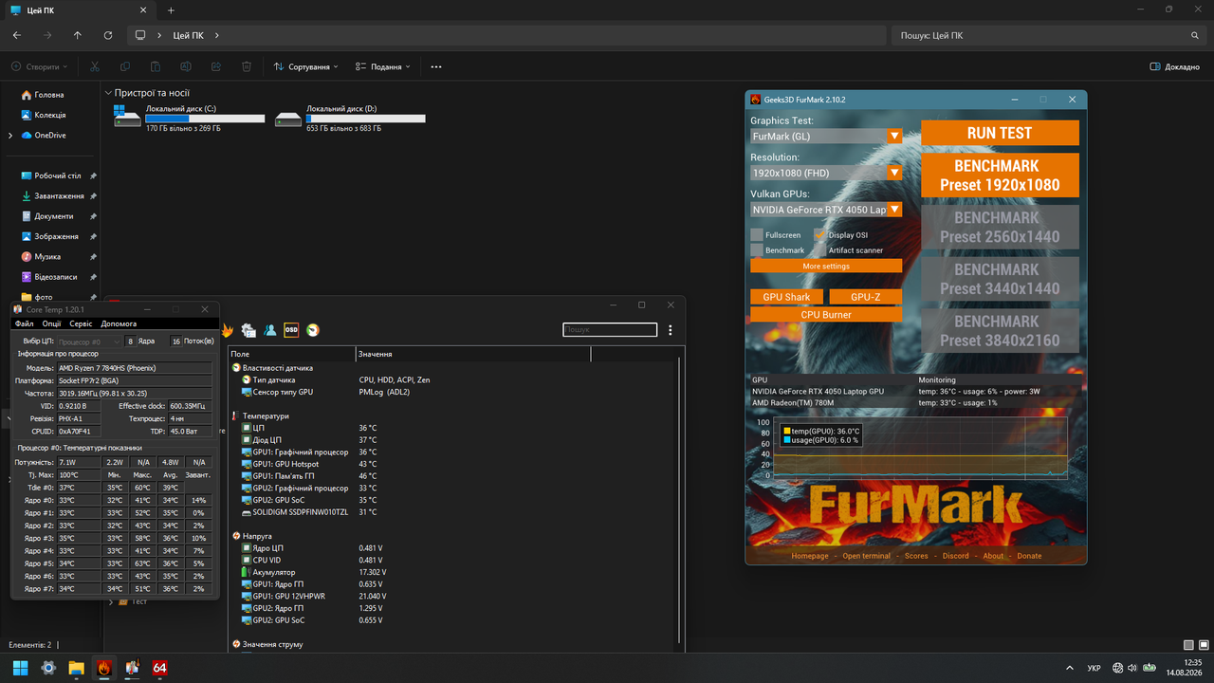This screenshot has height=683, width=1214.
Task: Open Settings gear on the taskbar
Action: click(48, 668)
